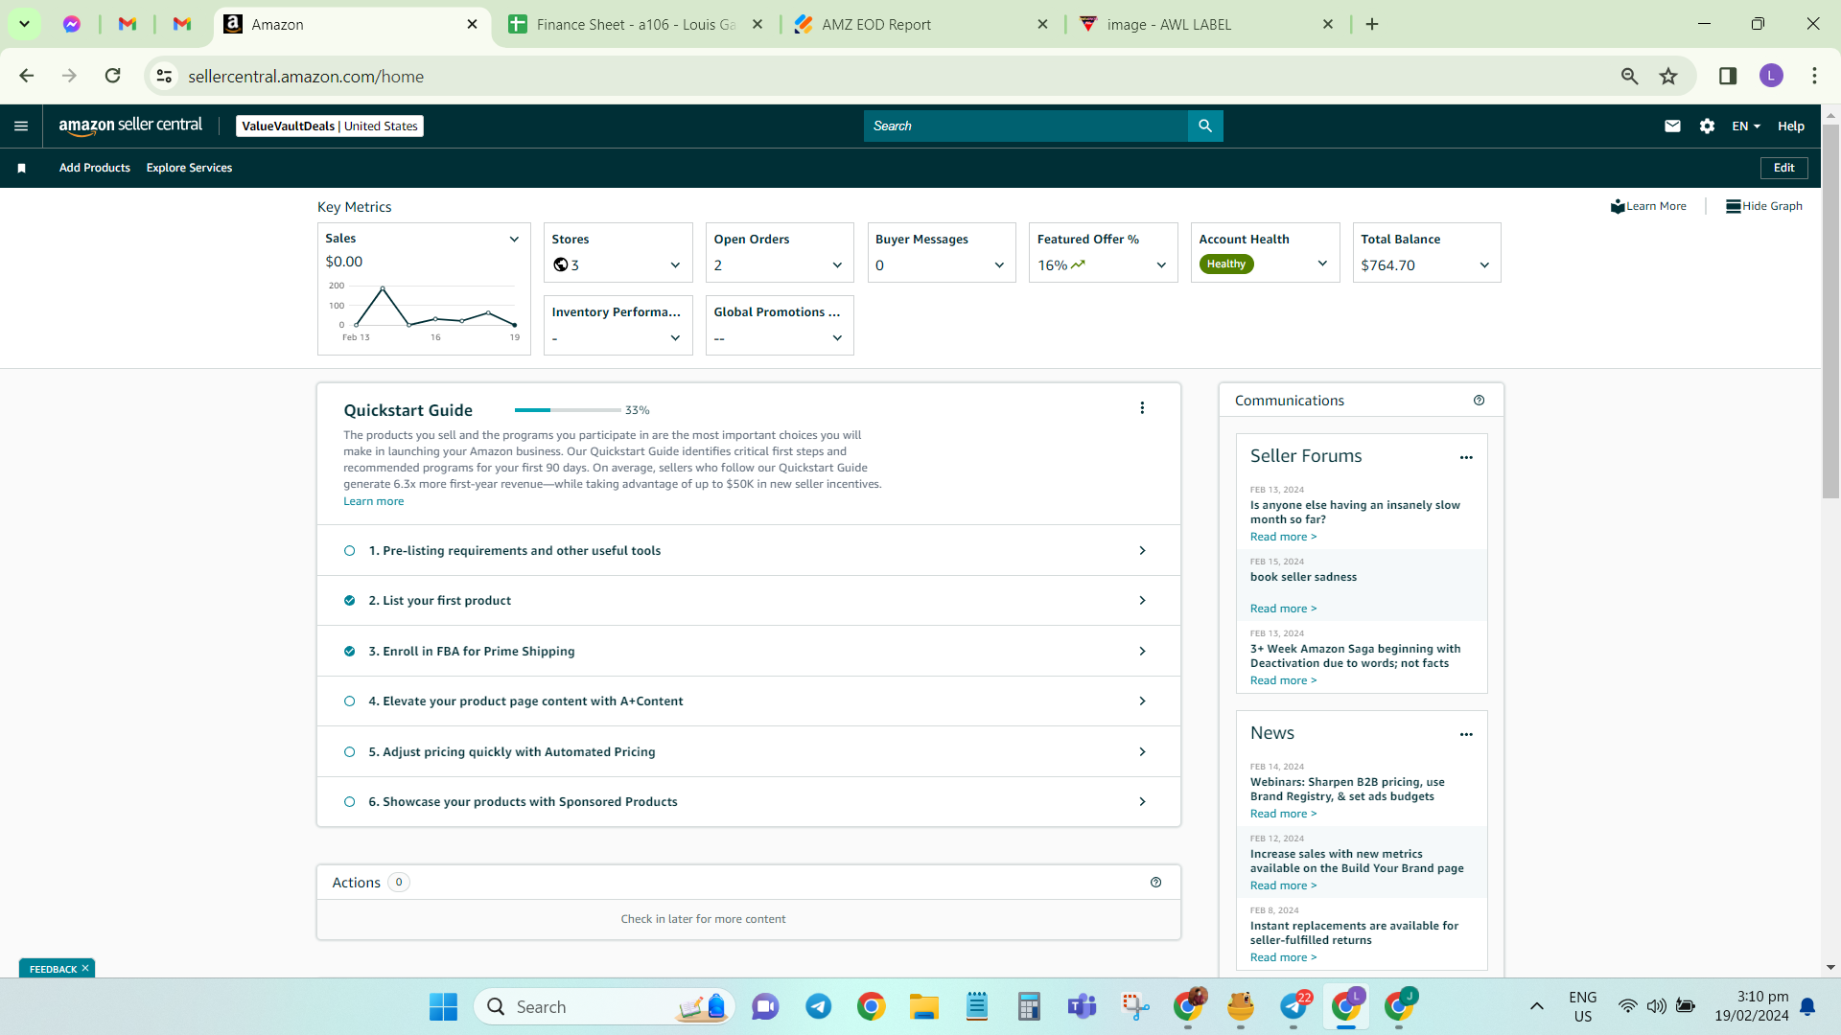
Task: Open News card more options
Action: (1466, 734)
